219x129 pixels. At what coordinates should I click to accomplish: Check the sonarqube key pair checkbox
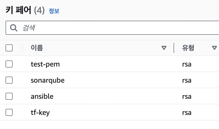tap(9, 80)
